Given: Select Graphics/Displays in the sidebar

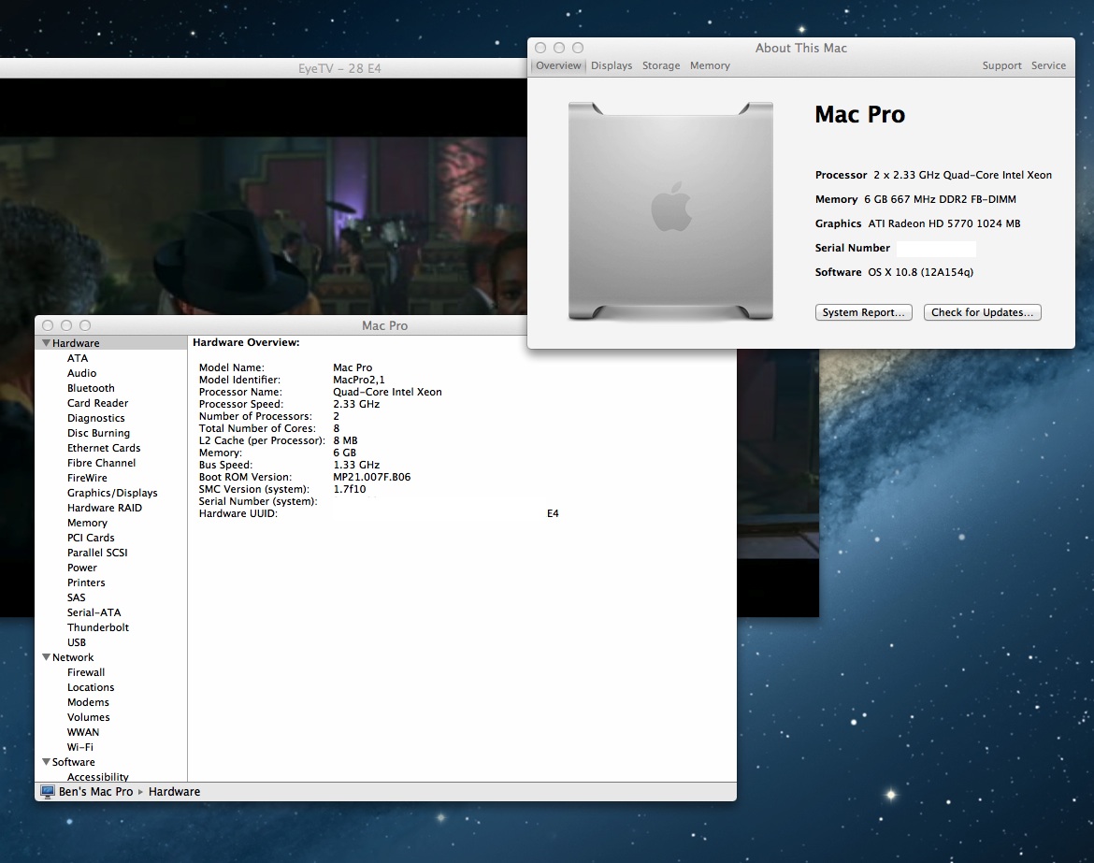Looking at the screenshot, I should click(112, 493).
